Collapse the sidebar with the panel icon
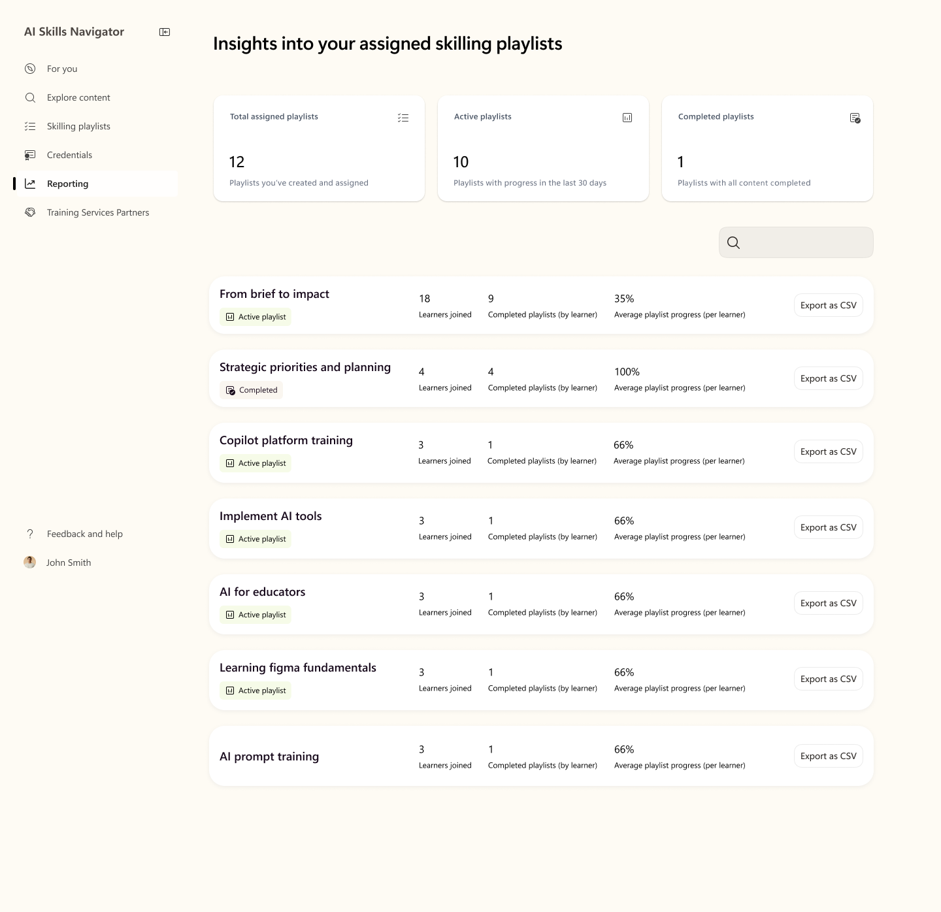Screen dimensions: 941x912 [x=165, y=32]
